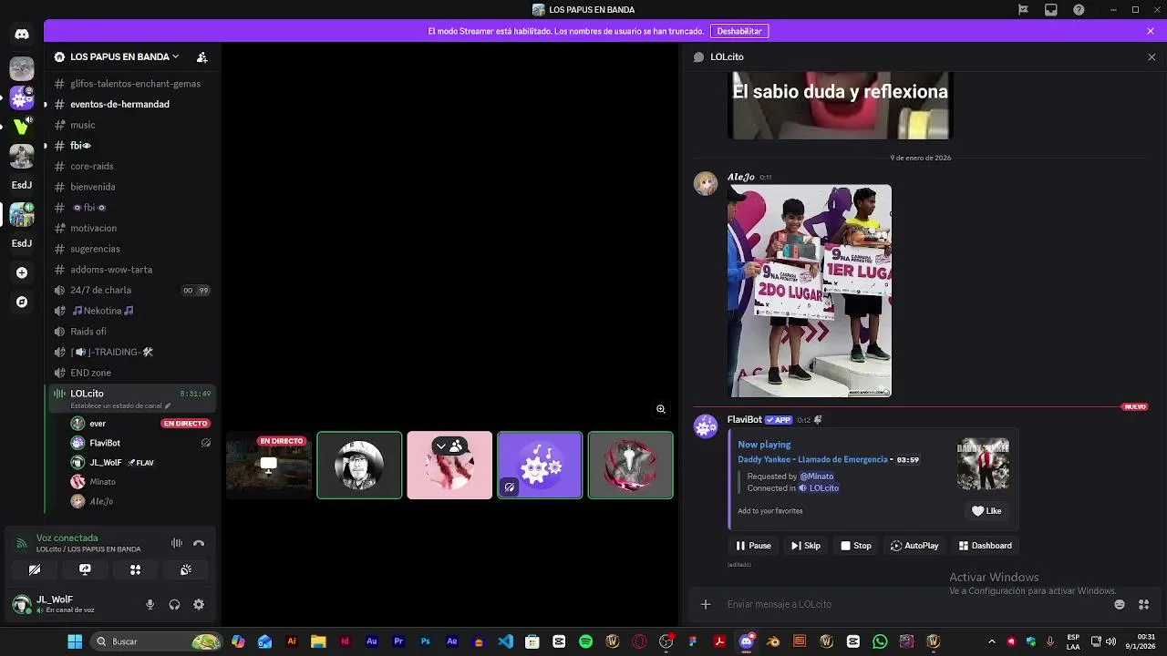Open Visual Studio Code from taskbar
1167x656 pixels.
point(505,641)
